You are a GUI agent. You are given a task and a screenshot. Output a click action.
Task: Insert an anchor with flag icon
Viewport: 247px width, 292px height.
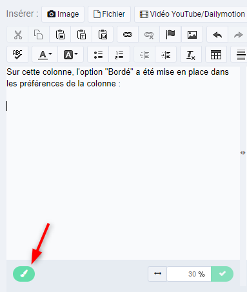click(170, 34)
